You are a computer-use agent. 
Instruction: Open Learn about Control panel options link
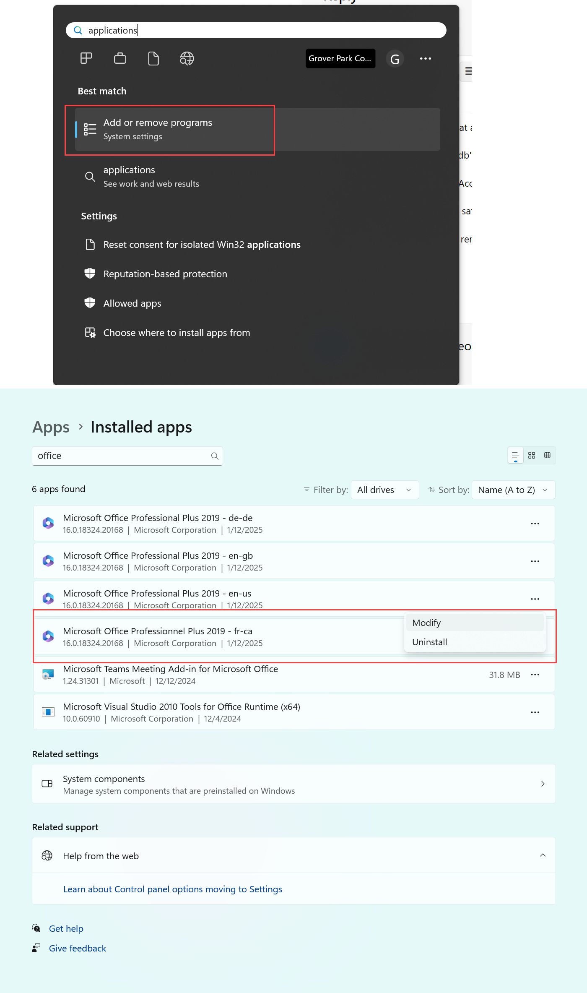click(173, 889)
